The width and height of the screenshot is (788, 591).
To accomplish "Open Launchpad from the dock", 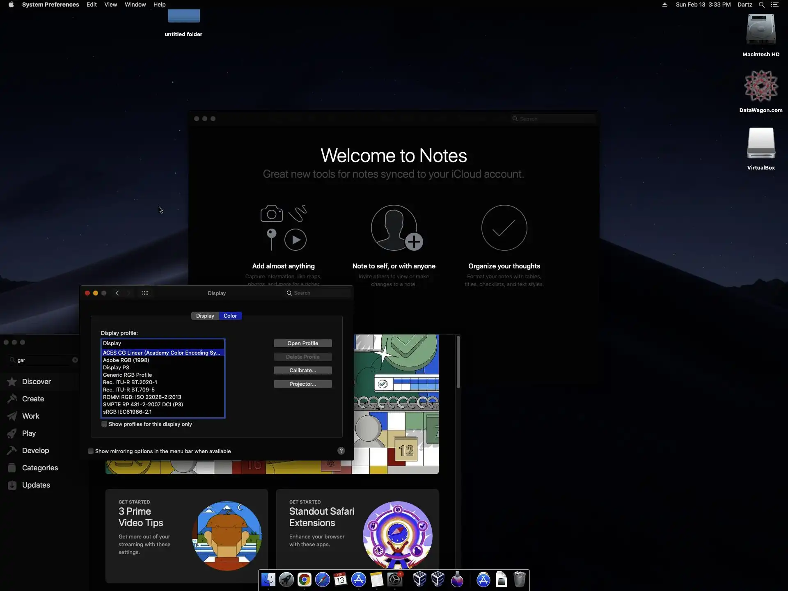I will point(286,580).
